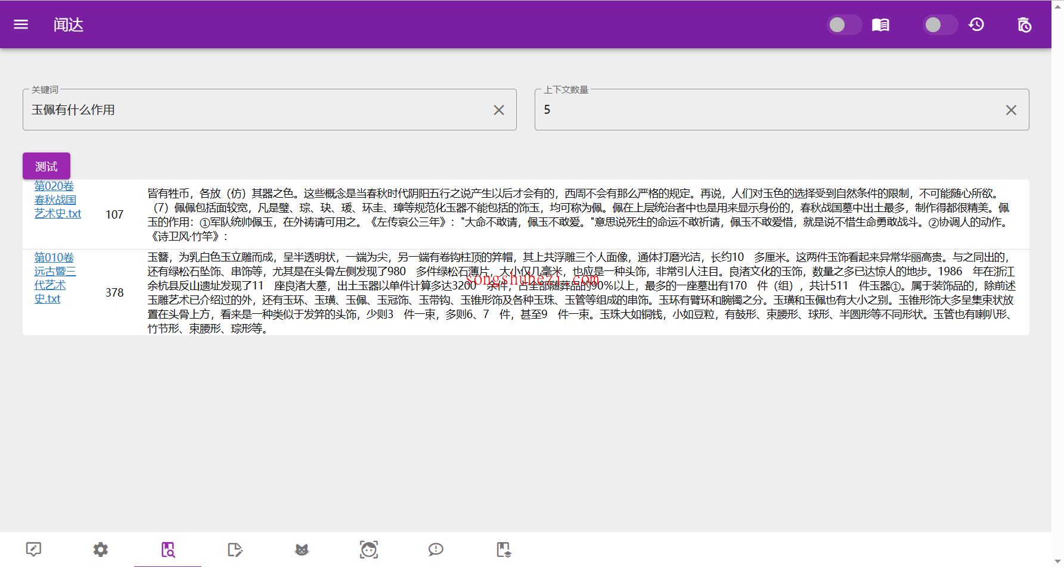The image size is (1064, 567).
Task: Open 第020卷春秋战国艺术史.txt link
Action: tap(57, 200)
